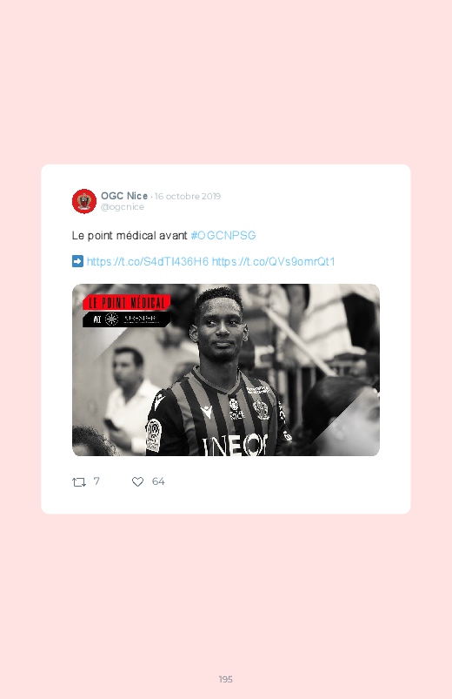
Task: Click the sponsor logo under the banner
Action: pyautogui.click(x=126, y=319)
